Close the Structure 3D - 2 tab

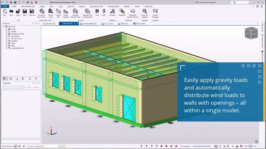pyautogui.click(x=77, y=24)
